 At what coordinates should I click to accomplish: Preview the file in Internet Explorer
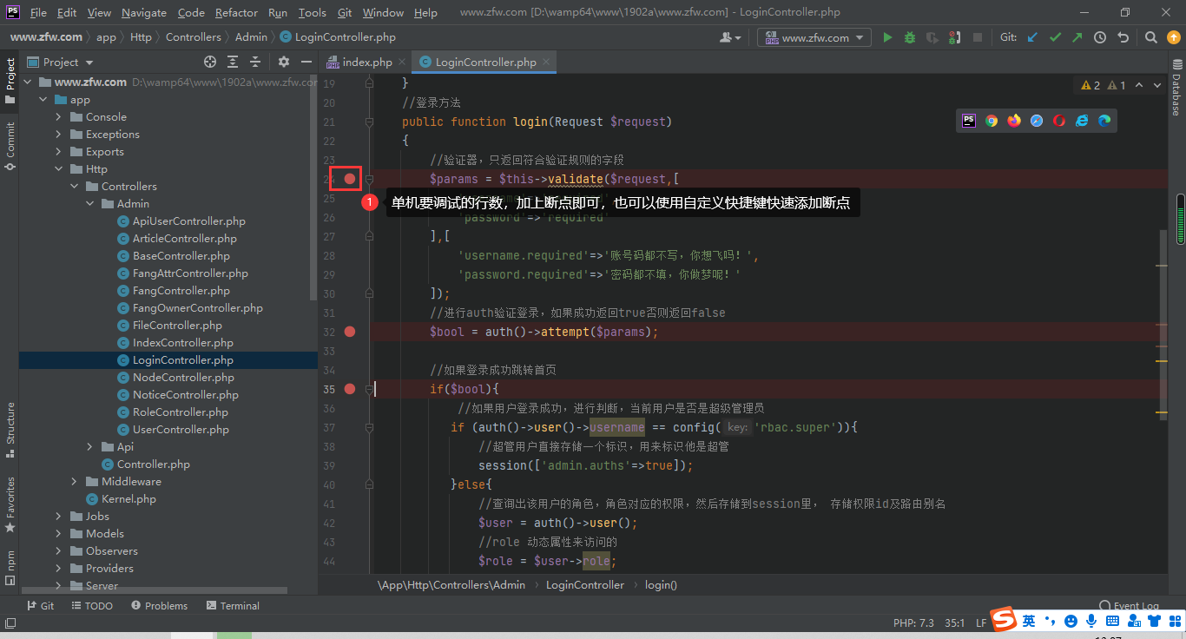coord(1082,121)
